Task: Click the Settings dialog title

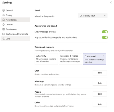Action: (7, 3)
